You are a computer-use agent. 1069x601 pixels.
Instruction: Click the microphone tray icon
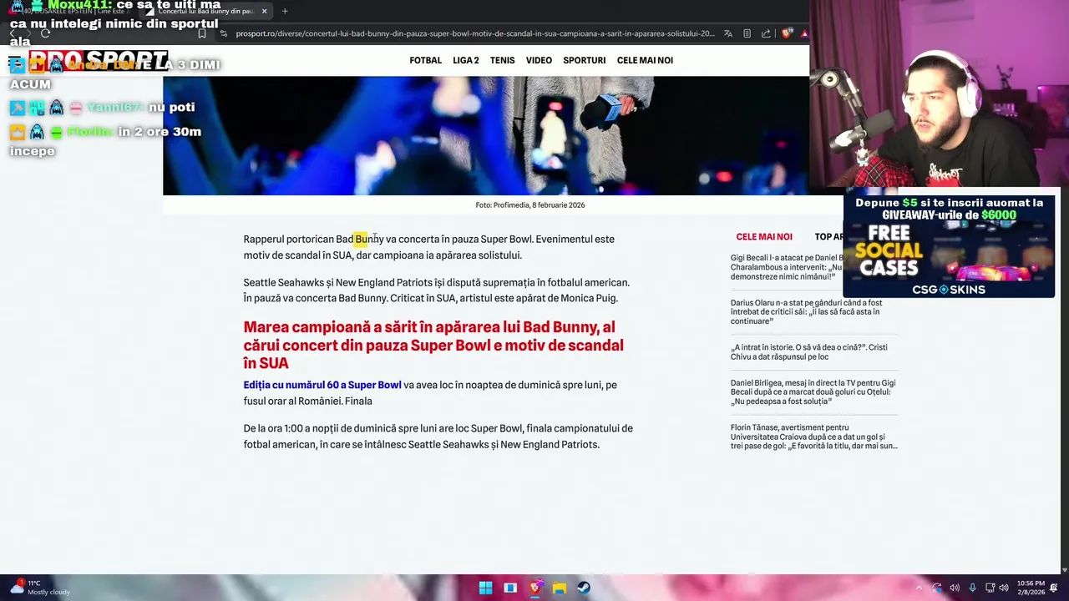(x=972, y=588)
